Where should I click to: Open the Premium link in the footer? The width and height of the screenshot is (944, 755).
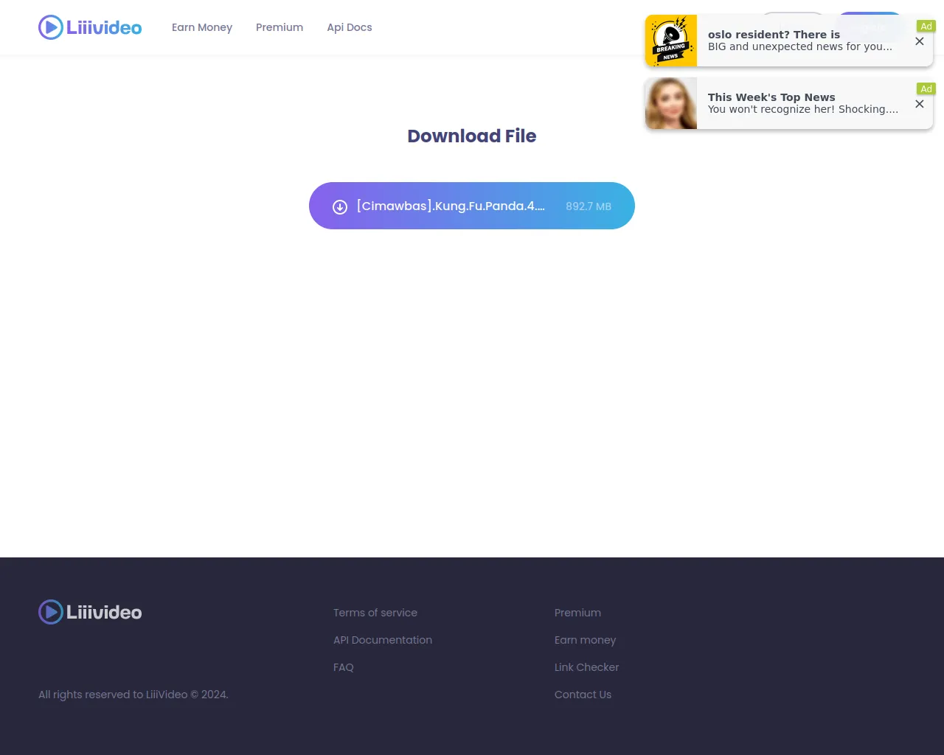[577, 613]
